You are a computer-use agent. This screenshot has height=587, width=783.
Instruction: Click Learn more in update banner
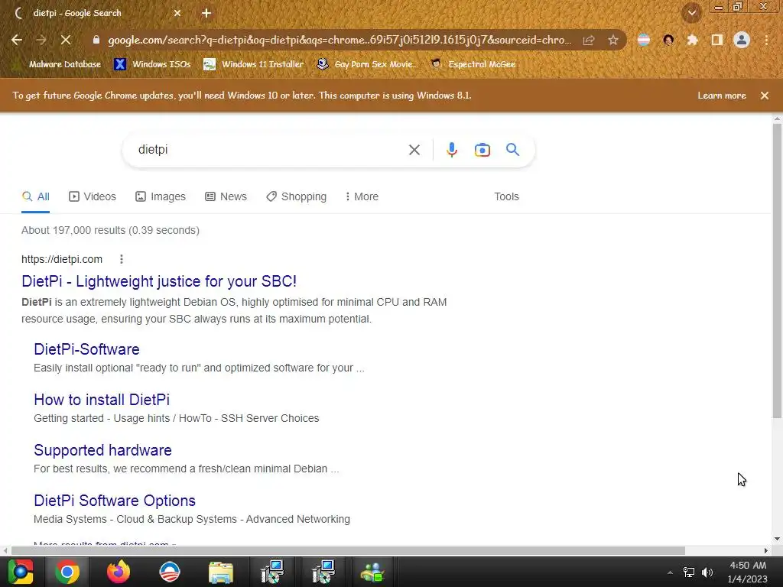(722, 96)
